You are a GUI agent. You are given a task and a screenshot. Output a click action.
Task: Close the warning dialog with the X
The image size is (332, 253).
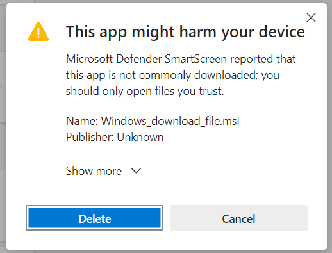pos(311,17)
